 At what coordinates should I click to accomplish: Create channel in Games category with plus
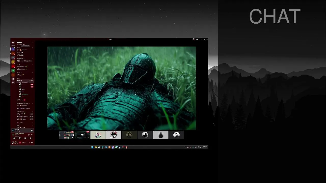[x=33, y=48]
